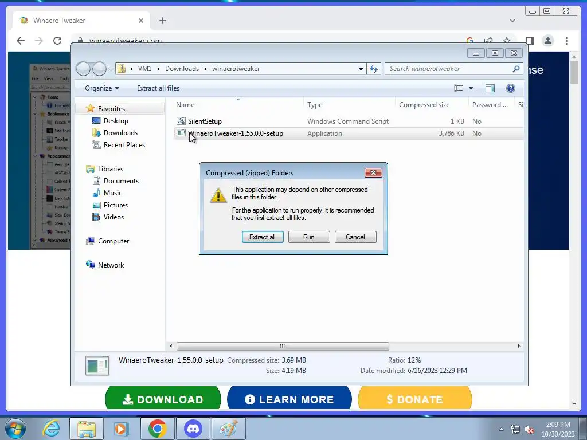Close the Compressed (zipped) Folders dialog
The height and width of the screenshot is (440, 587).
tap(373, 172)
